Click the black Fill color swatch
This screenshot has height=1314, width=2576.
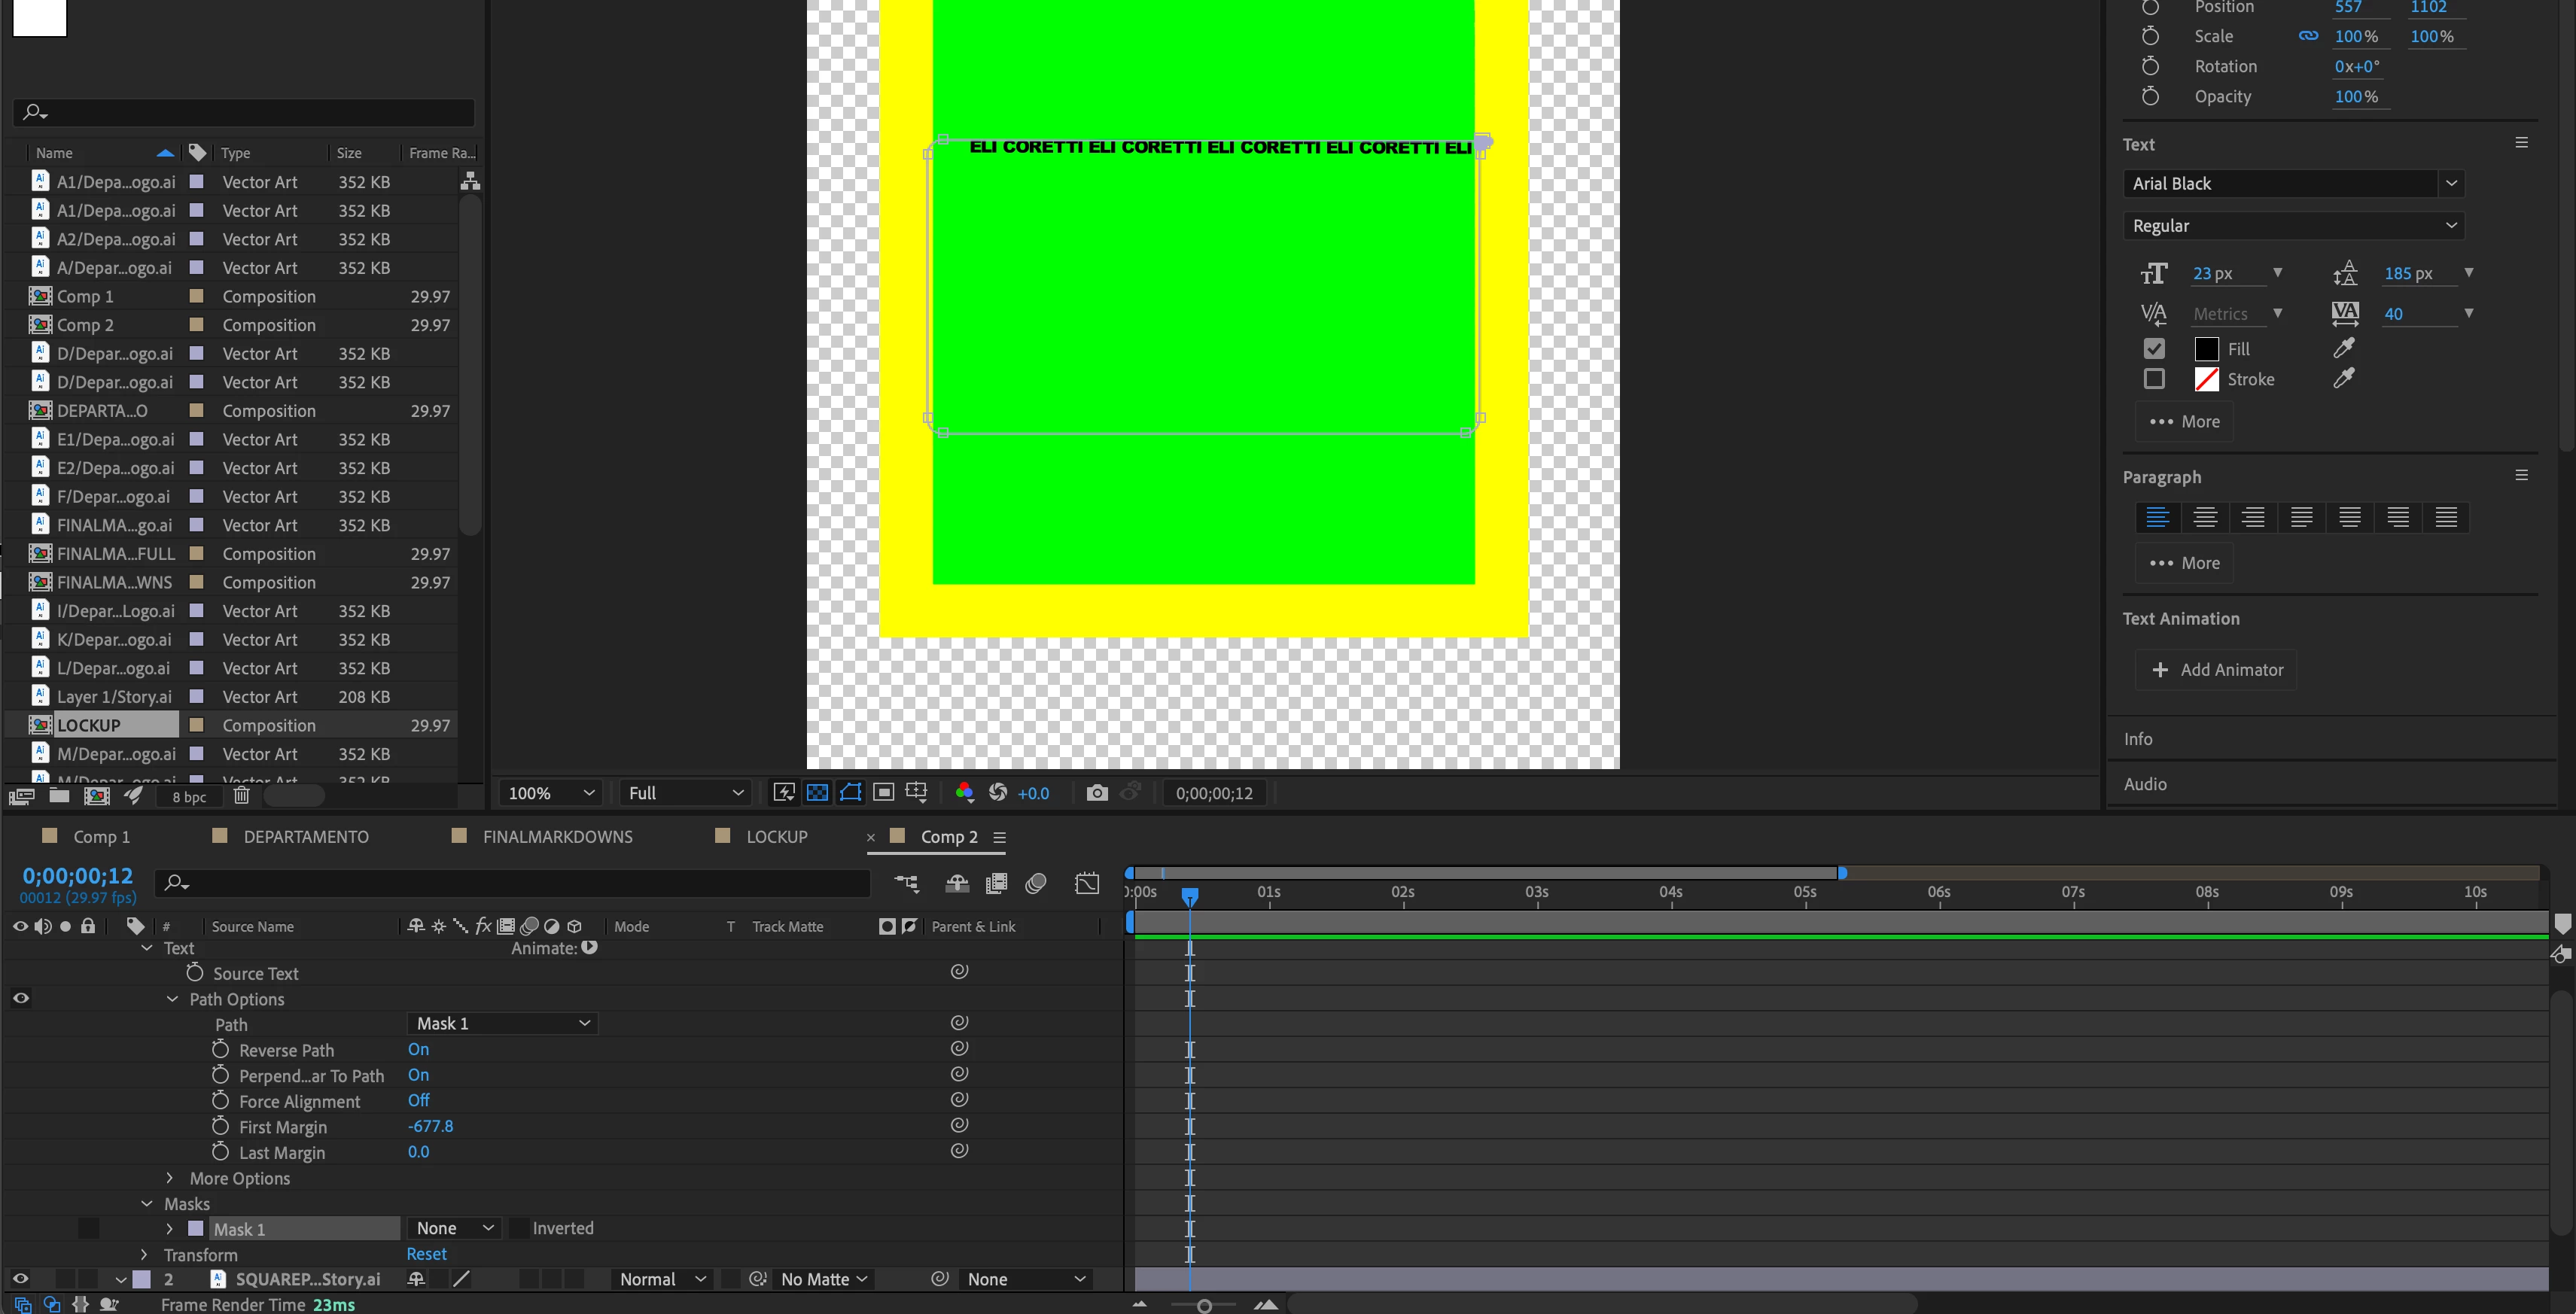[x=2206, y=349]
